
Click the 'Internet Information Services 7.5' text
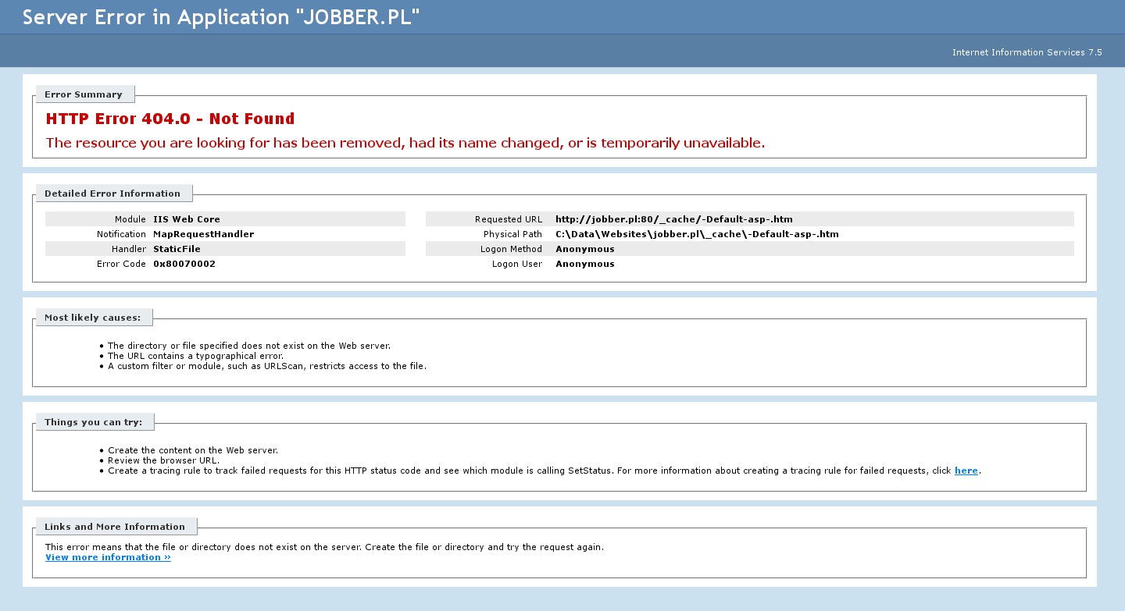[1027, 52]
